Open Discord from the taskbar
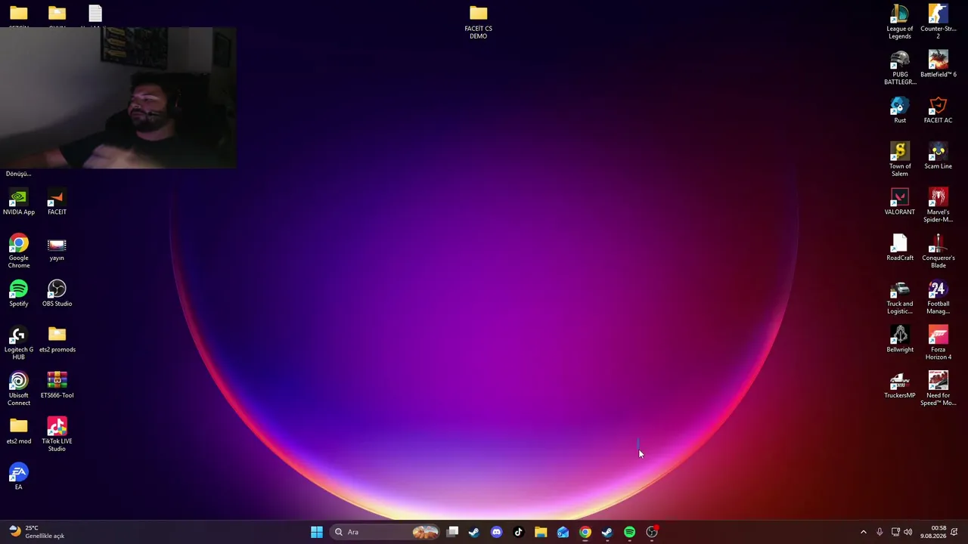The width and height of the screenshot is (968, 544). click(x=496, y=532)
